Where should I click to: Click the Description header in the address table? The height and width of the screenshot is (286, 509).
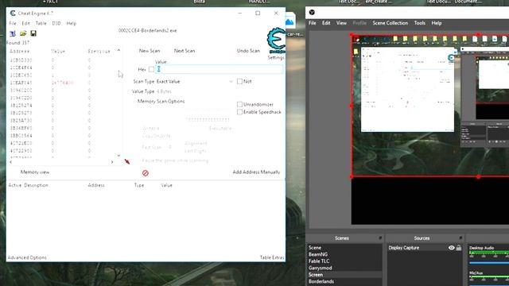tap(36, 185)
